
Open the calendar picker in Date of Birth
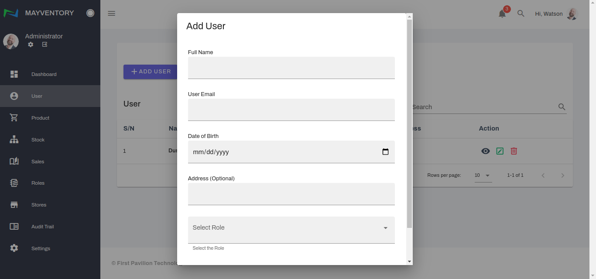click(385, 152)
